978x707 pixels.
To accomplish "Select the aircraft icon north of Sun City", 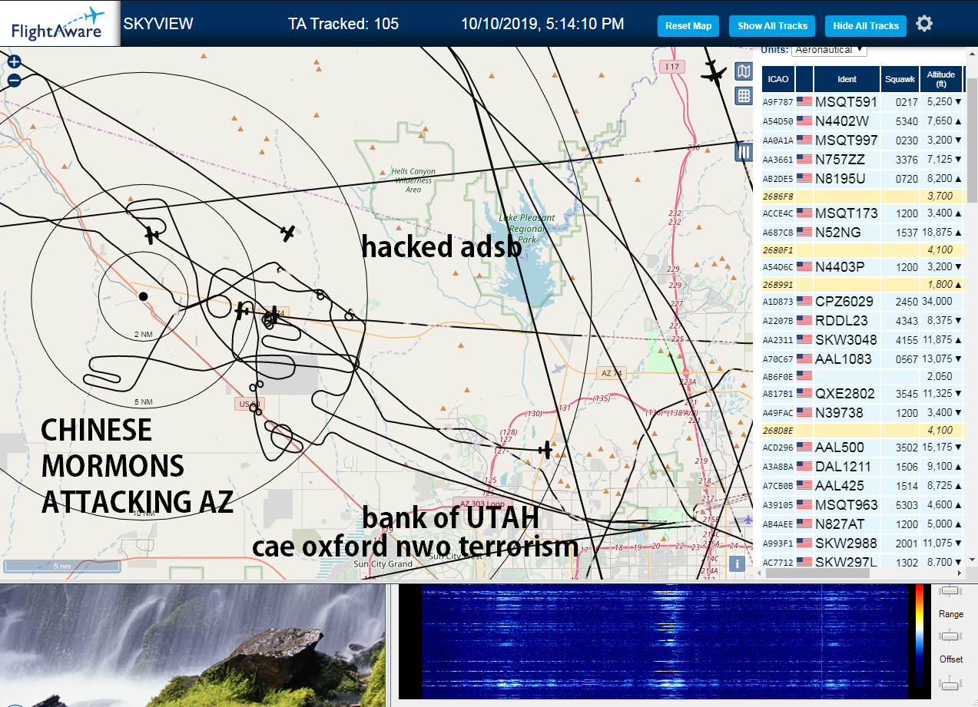I will [545, 449].
